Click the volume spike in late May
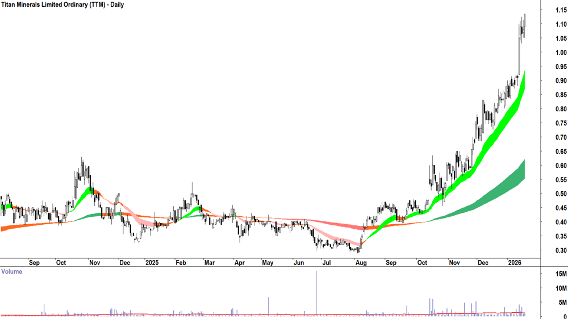568x319 pixels. (269, 306)
